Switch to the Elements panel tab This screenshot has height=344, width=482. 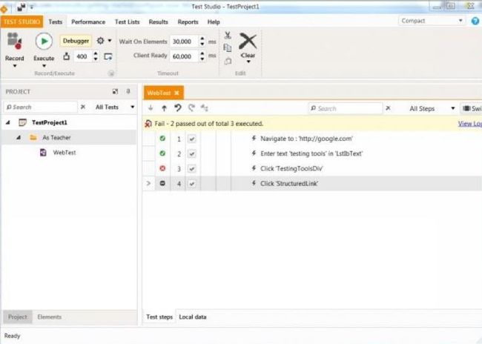50,317
